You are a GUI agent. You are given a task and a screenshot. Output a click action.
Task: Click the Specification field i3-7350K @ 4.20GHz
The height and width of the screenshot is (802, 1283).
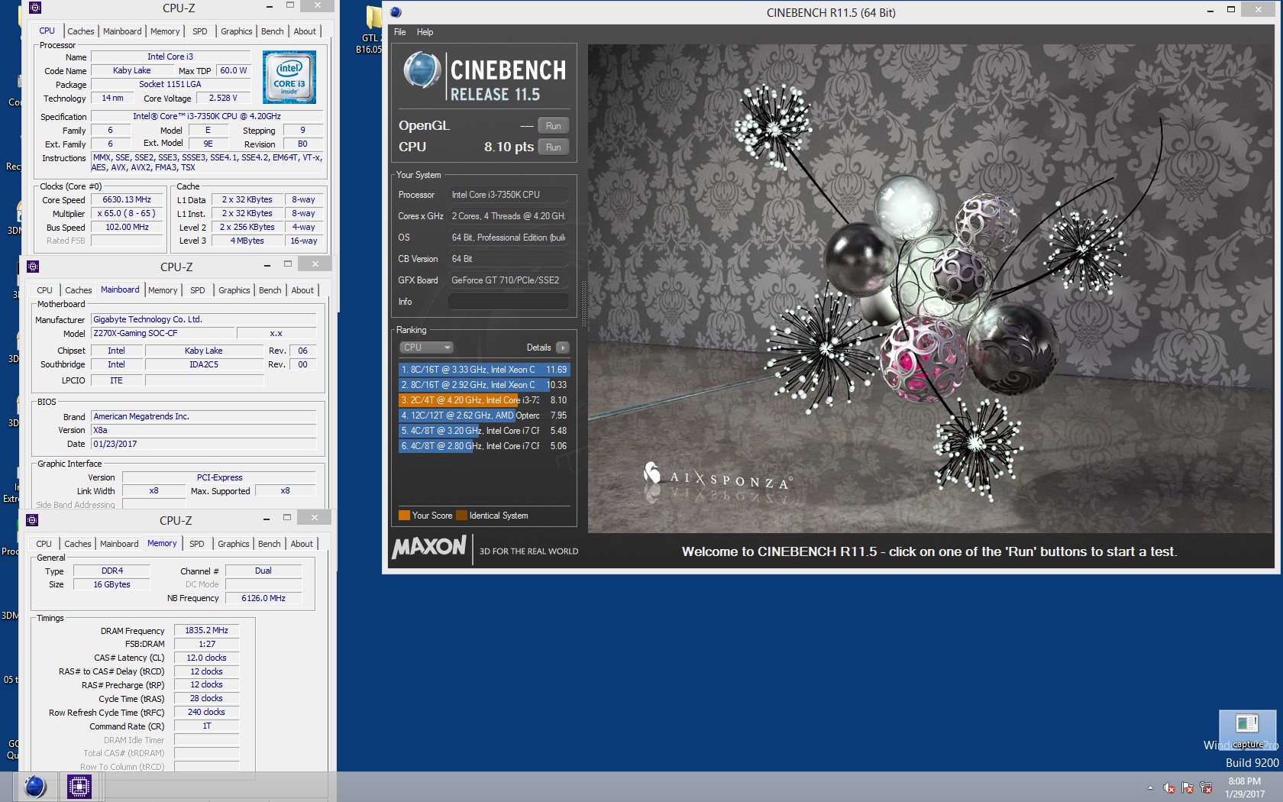[206, 117]
